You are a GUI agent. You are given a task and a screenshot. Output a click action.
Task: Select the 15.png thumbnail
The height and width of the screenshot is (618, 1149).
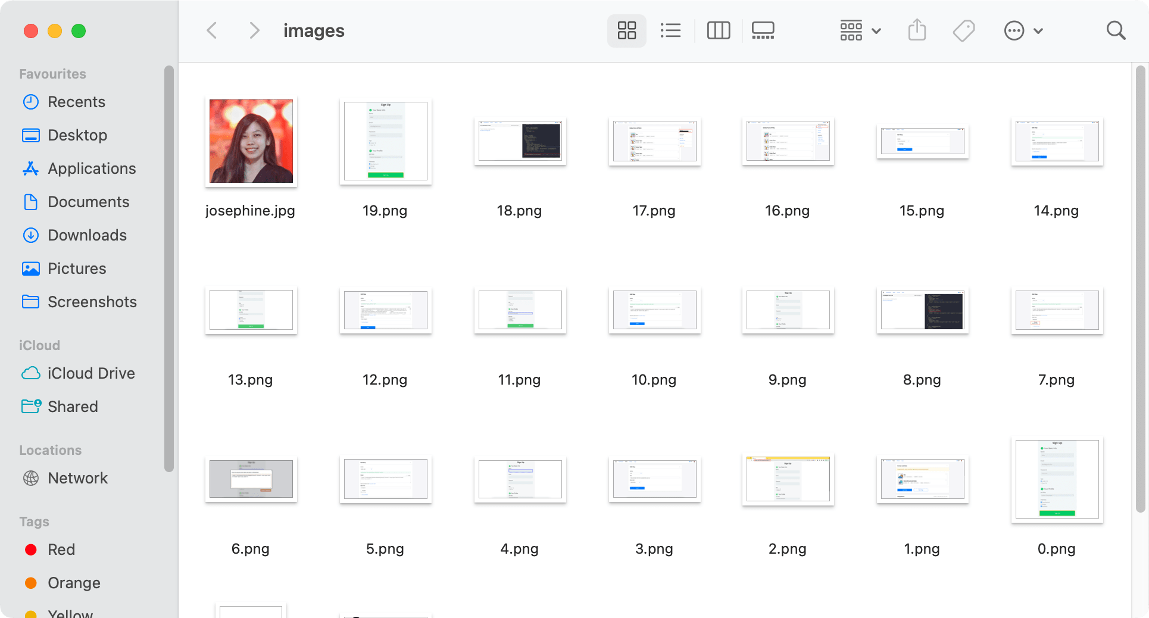click(x=923, y=141)
